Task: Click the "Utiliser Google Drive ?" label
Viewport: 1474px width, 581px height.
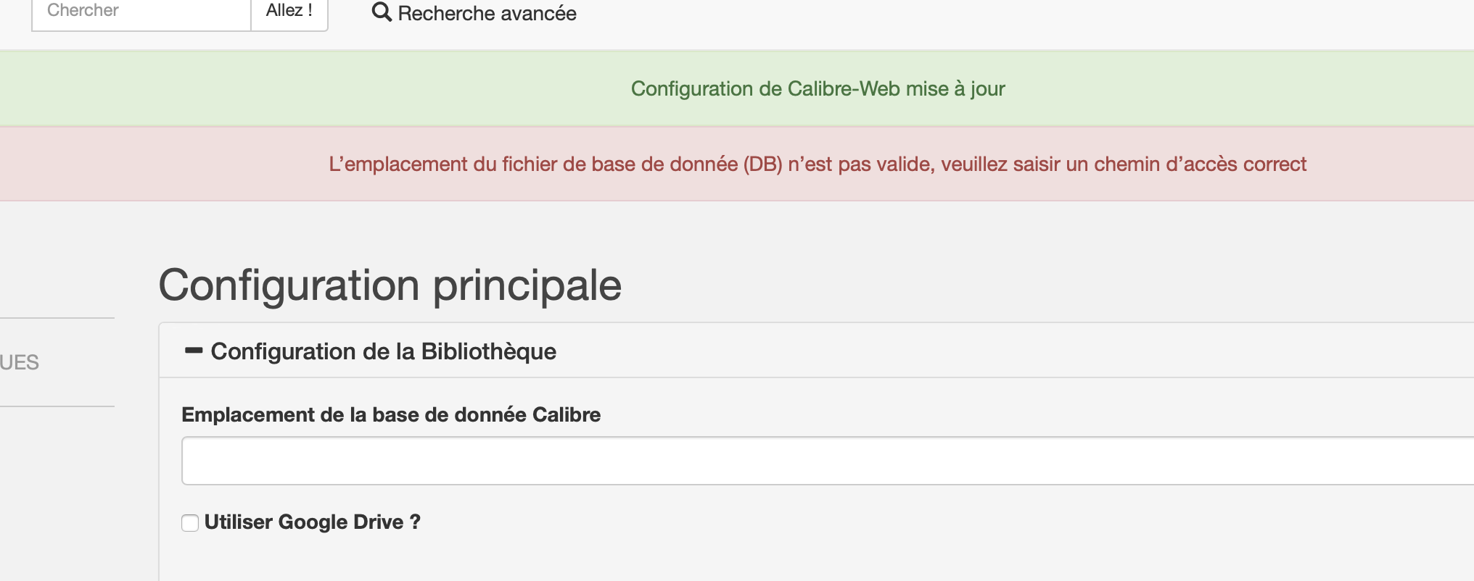Action: click(312, 522)
